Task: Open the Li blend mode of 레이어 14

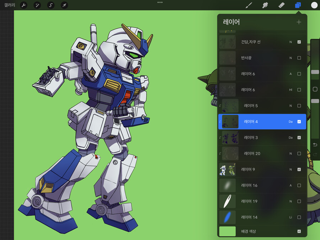Action: 290,217
